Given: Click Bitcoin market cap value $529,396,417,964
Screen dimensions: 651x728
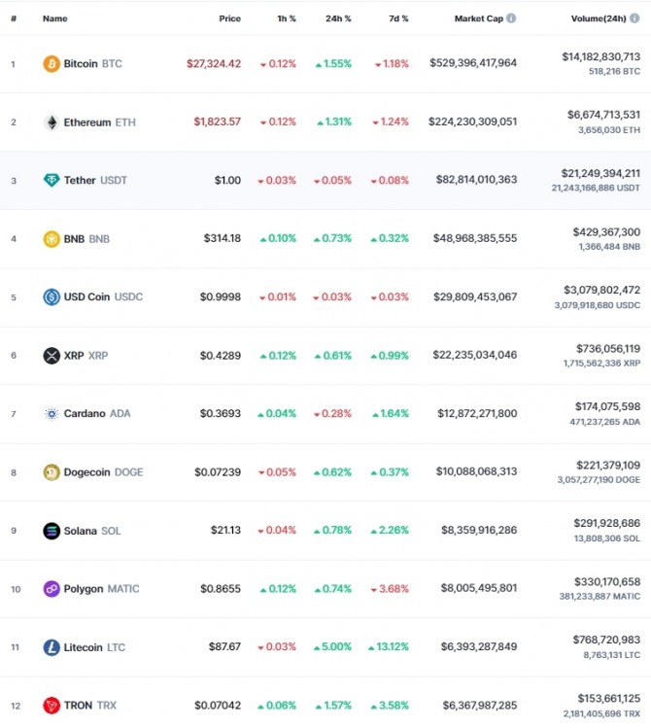Looking at the screenshot, I should (x=473, y=62).
